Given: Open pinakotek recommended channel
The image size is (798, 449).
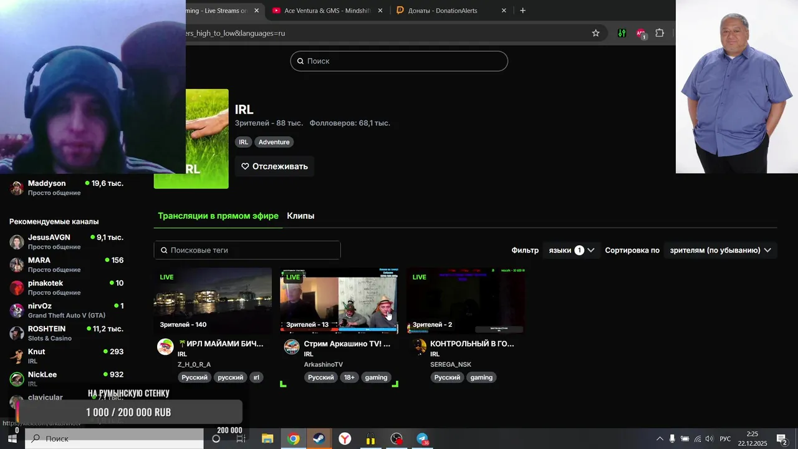Looking at the screenshot, I should tap(67, 287).
